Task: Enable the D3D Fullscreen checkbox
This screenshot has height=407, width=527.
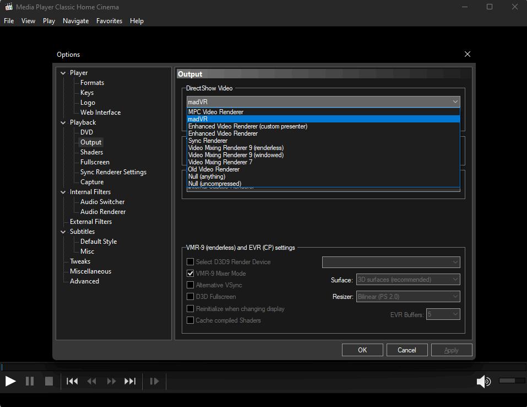Action: [x=191, y=297]
